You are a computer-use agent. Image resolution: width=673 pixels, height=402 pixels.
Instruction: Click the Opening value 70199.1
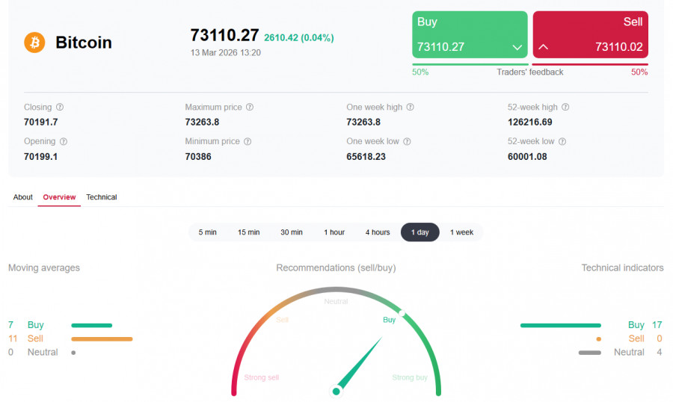coord(41,157)
